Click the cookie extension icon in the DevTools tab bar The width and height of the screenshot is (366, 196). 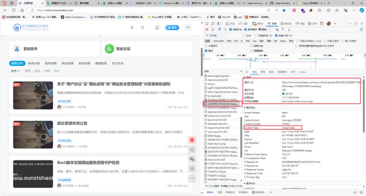[329, 24]
